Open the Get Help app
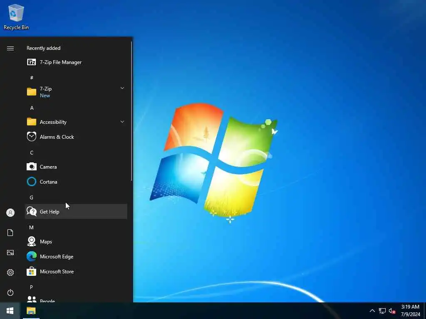This screenshot has height=319, width=426. coord(76,211)
